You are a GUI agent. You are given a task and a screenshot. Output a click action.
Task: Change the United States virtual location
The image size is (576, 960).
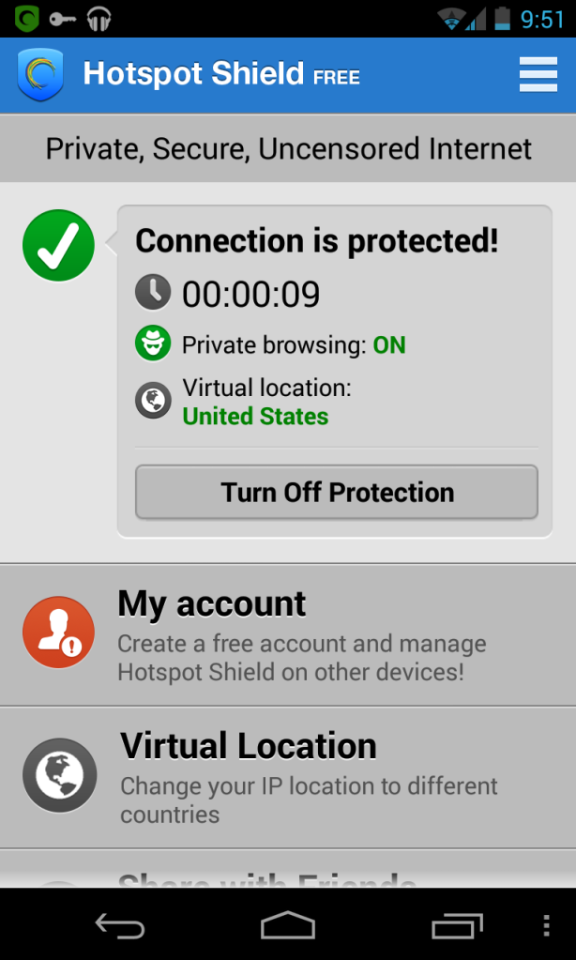(x=255, y=417)
